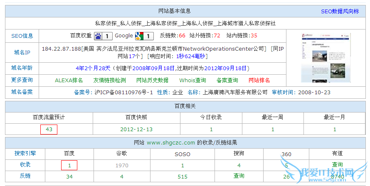Click the 反链 row label
Viewport: 370px width, 186px height.
(x=25, y=176)
